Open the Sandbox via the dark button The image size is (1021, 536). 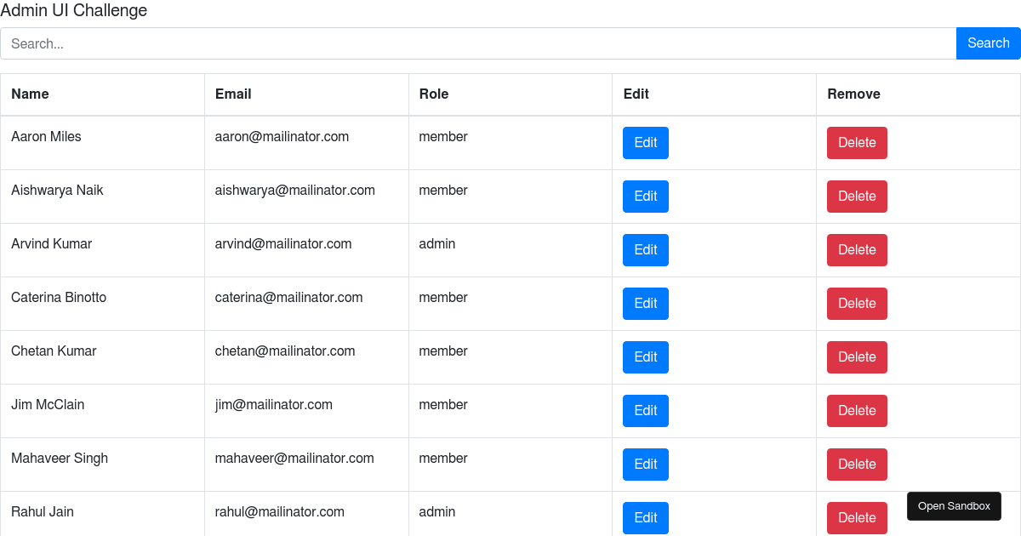[x=954, y=505]
